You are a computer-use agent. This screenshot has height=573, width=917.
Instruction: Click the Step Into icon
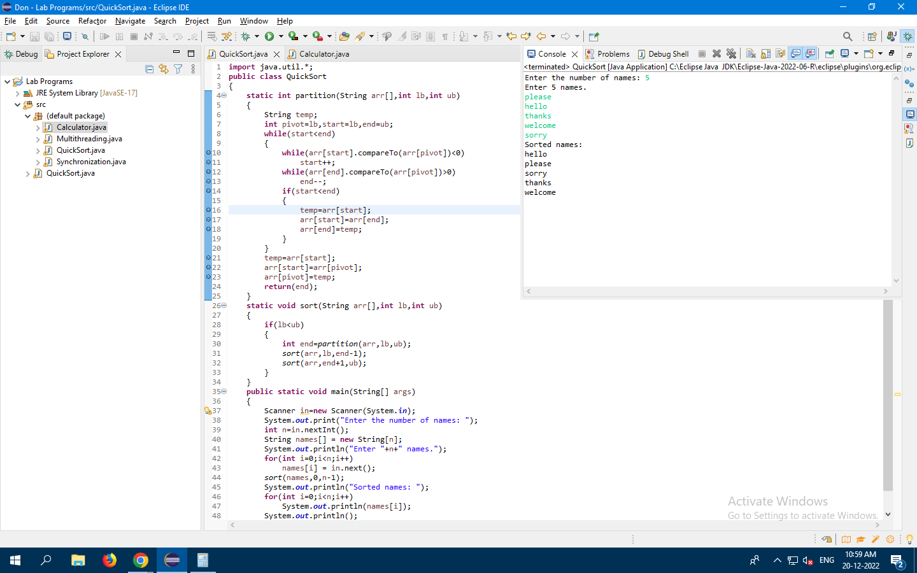[x=163, y=36]
